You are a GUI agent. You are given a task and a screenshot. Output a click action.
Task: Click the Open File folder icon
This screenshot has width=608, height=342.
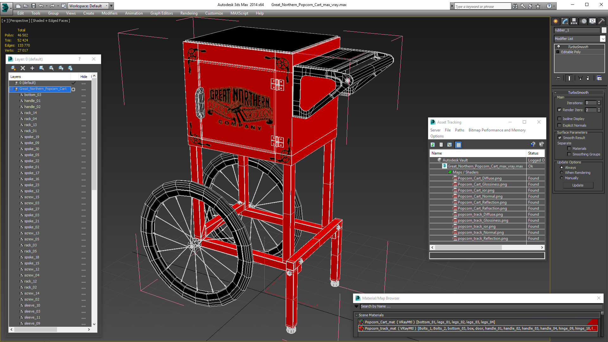tap(26, 6)
